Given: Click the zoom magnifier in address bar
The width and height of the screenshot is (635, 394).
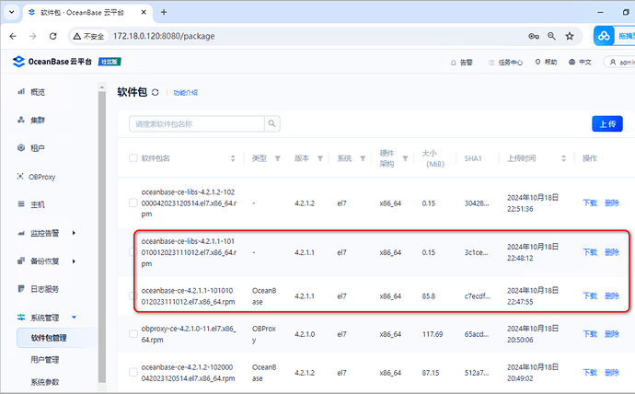Looking at the screenshot, I should click(551, 36).
